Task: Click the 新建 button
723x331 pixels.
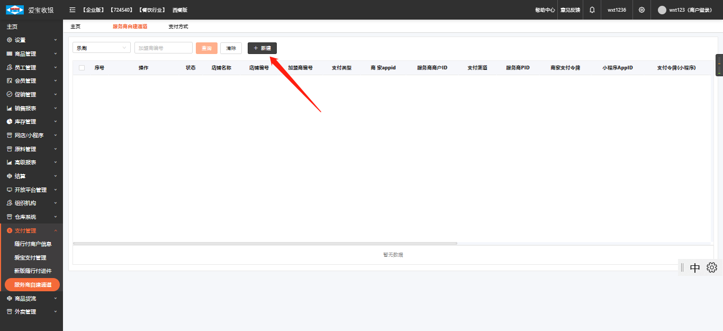Action: pos(262,48)
